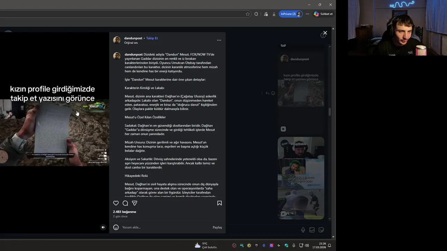
Task: Open Windows Security shield tray icon
Action: click(286, 245)
